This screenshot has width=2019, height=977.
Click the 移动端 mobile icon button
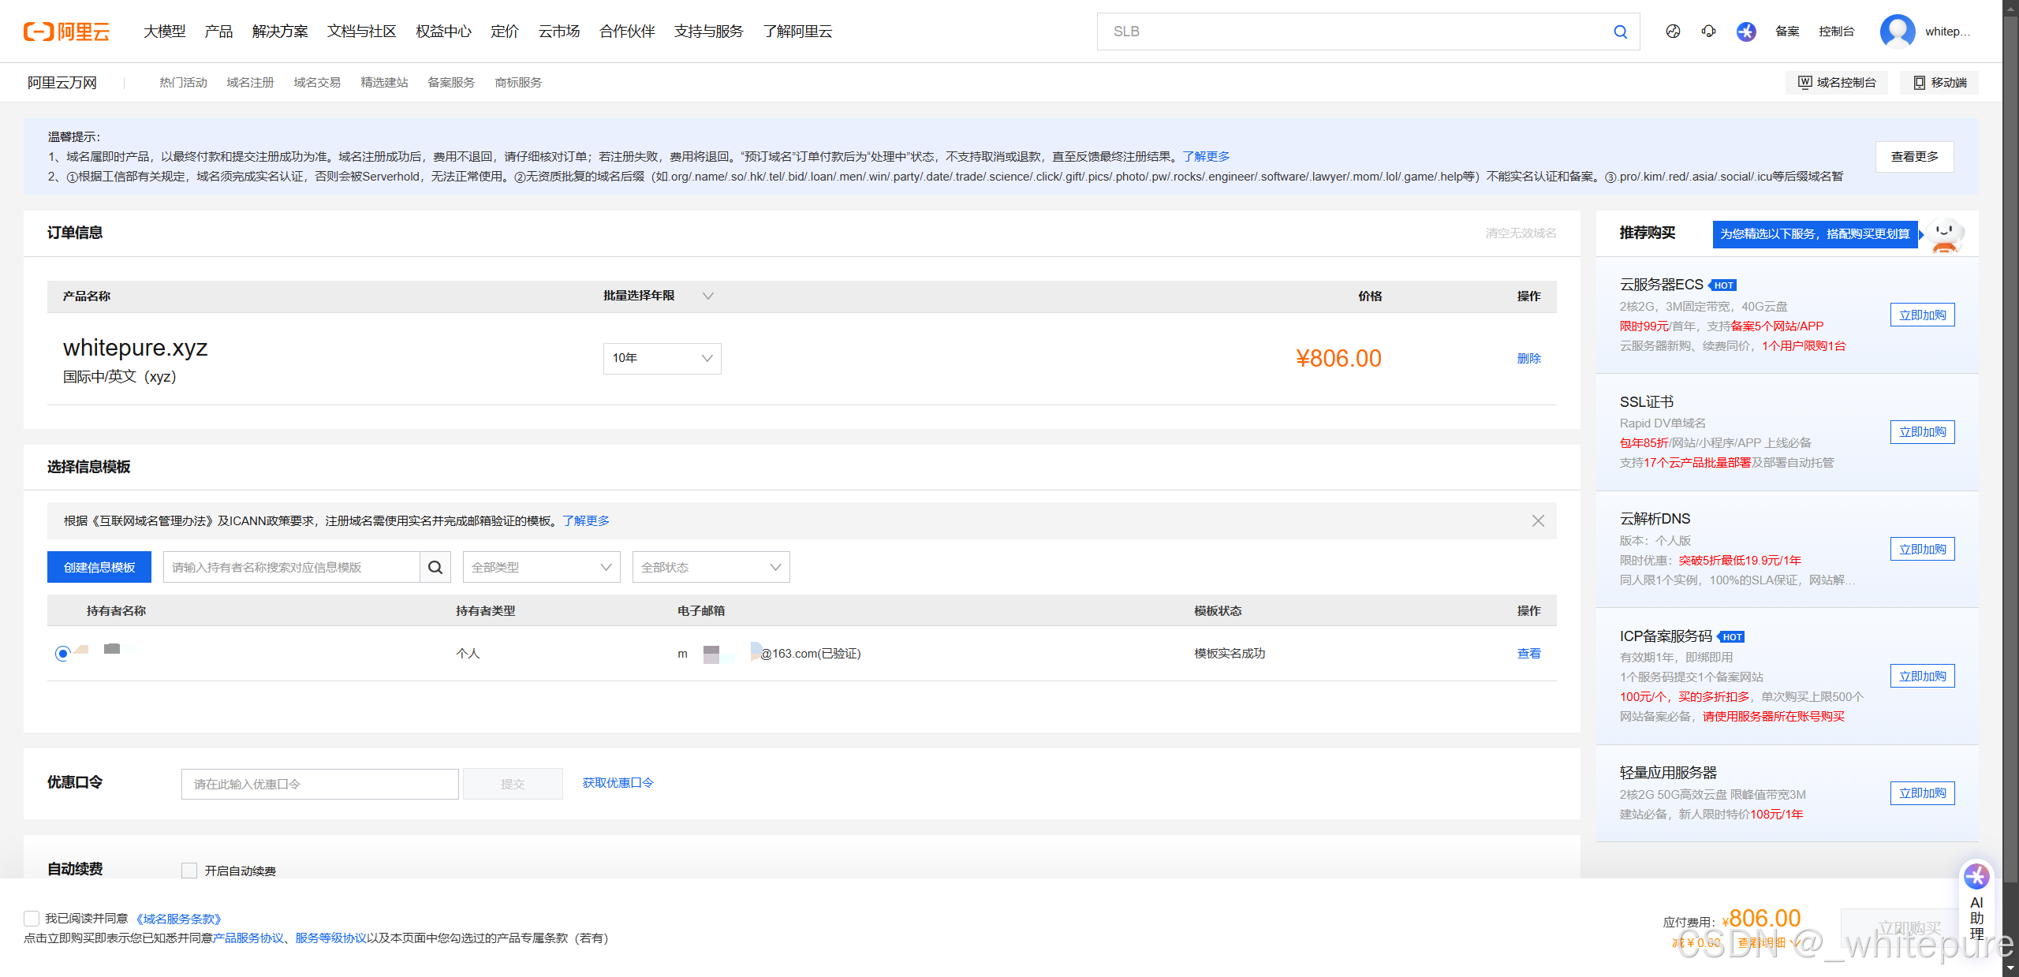point(1939,82)
